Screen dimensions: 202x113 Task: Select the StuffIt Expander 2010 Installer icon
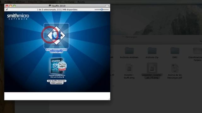click(x=56, y=35)
